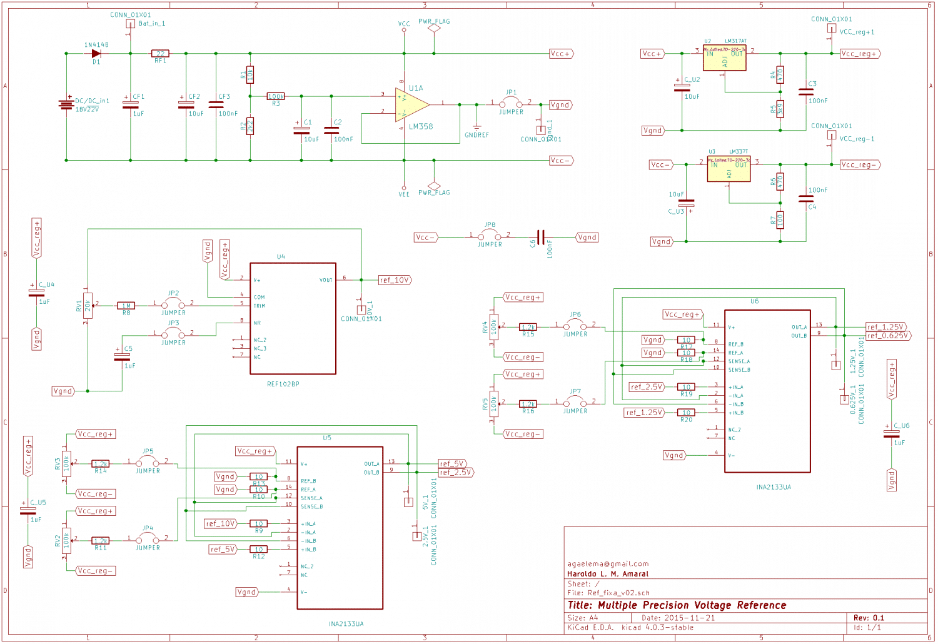Viewport: 938px width, 644px height.
Task: Select the ref_0.625V output label
Action: pyautogui.click(x=888, y=336)
